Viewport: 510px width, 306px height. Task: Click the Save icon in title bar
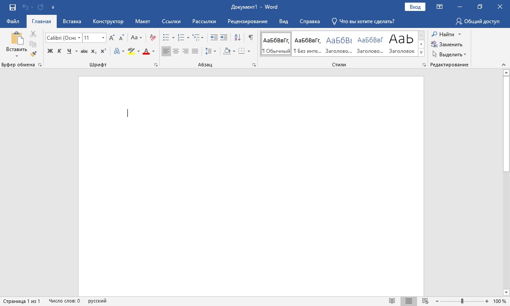click(x=13, y=7)
